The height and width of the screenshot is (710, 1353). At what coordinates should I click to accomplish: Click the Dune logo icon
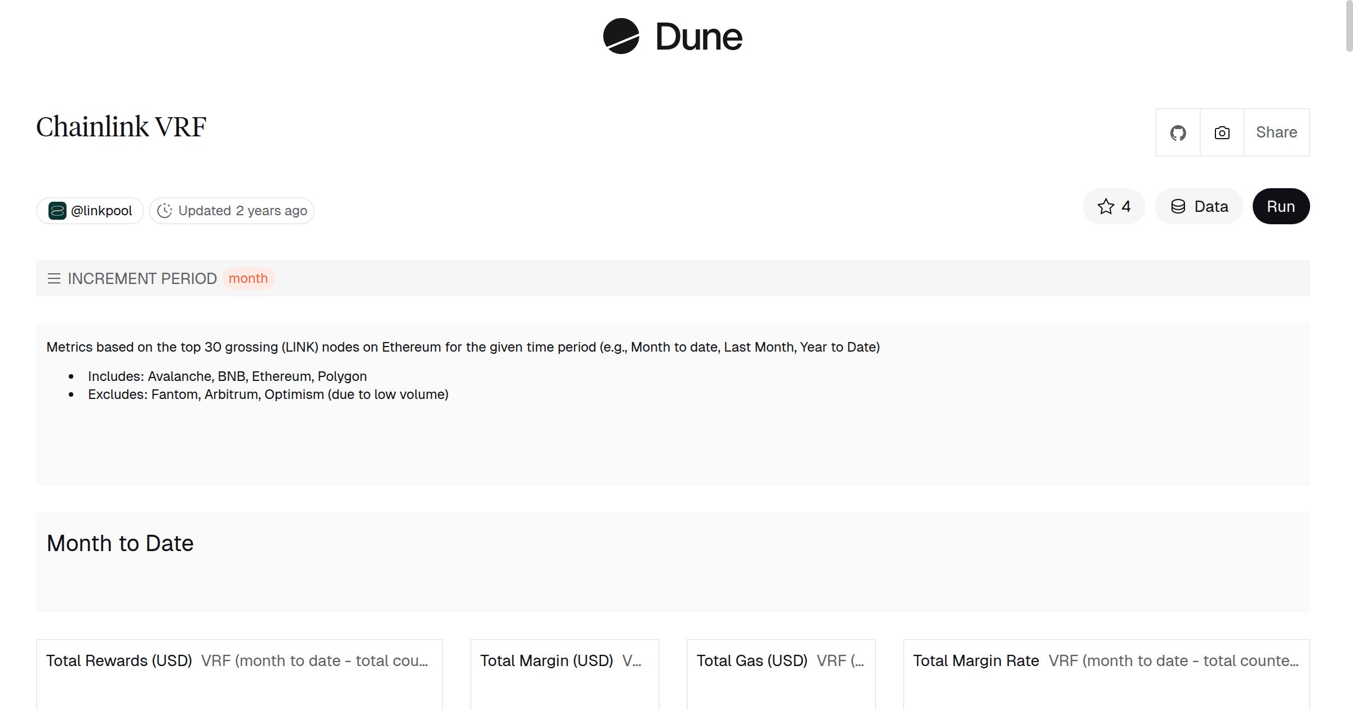click(621, 36)
